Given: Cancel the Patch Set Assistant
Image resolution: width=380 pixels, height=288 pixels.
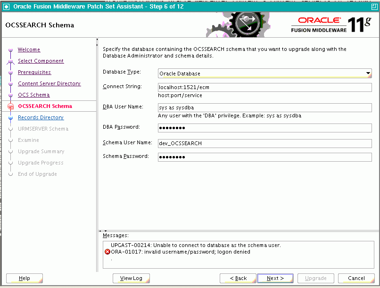Looking at the screenshot, I should pos(356,278).
